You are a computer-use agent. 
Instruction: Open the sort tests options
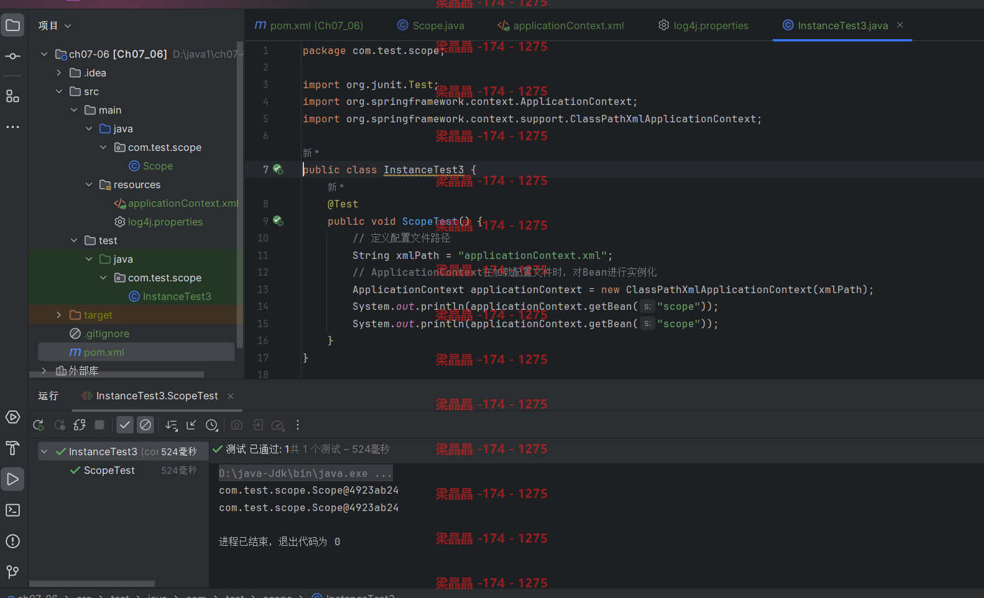(x=172, y=425)
